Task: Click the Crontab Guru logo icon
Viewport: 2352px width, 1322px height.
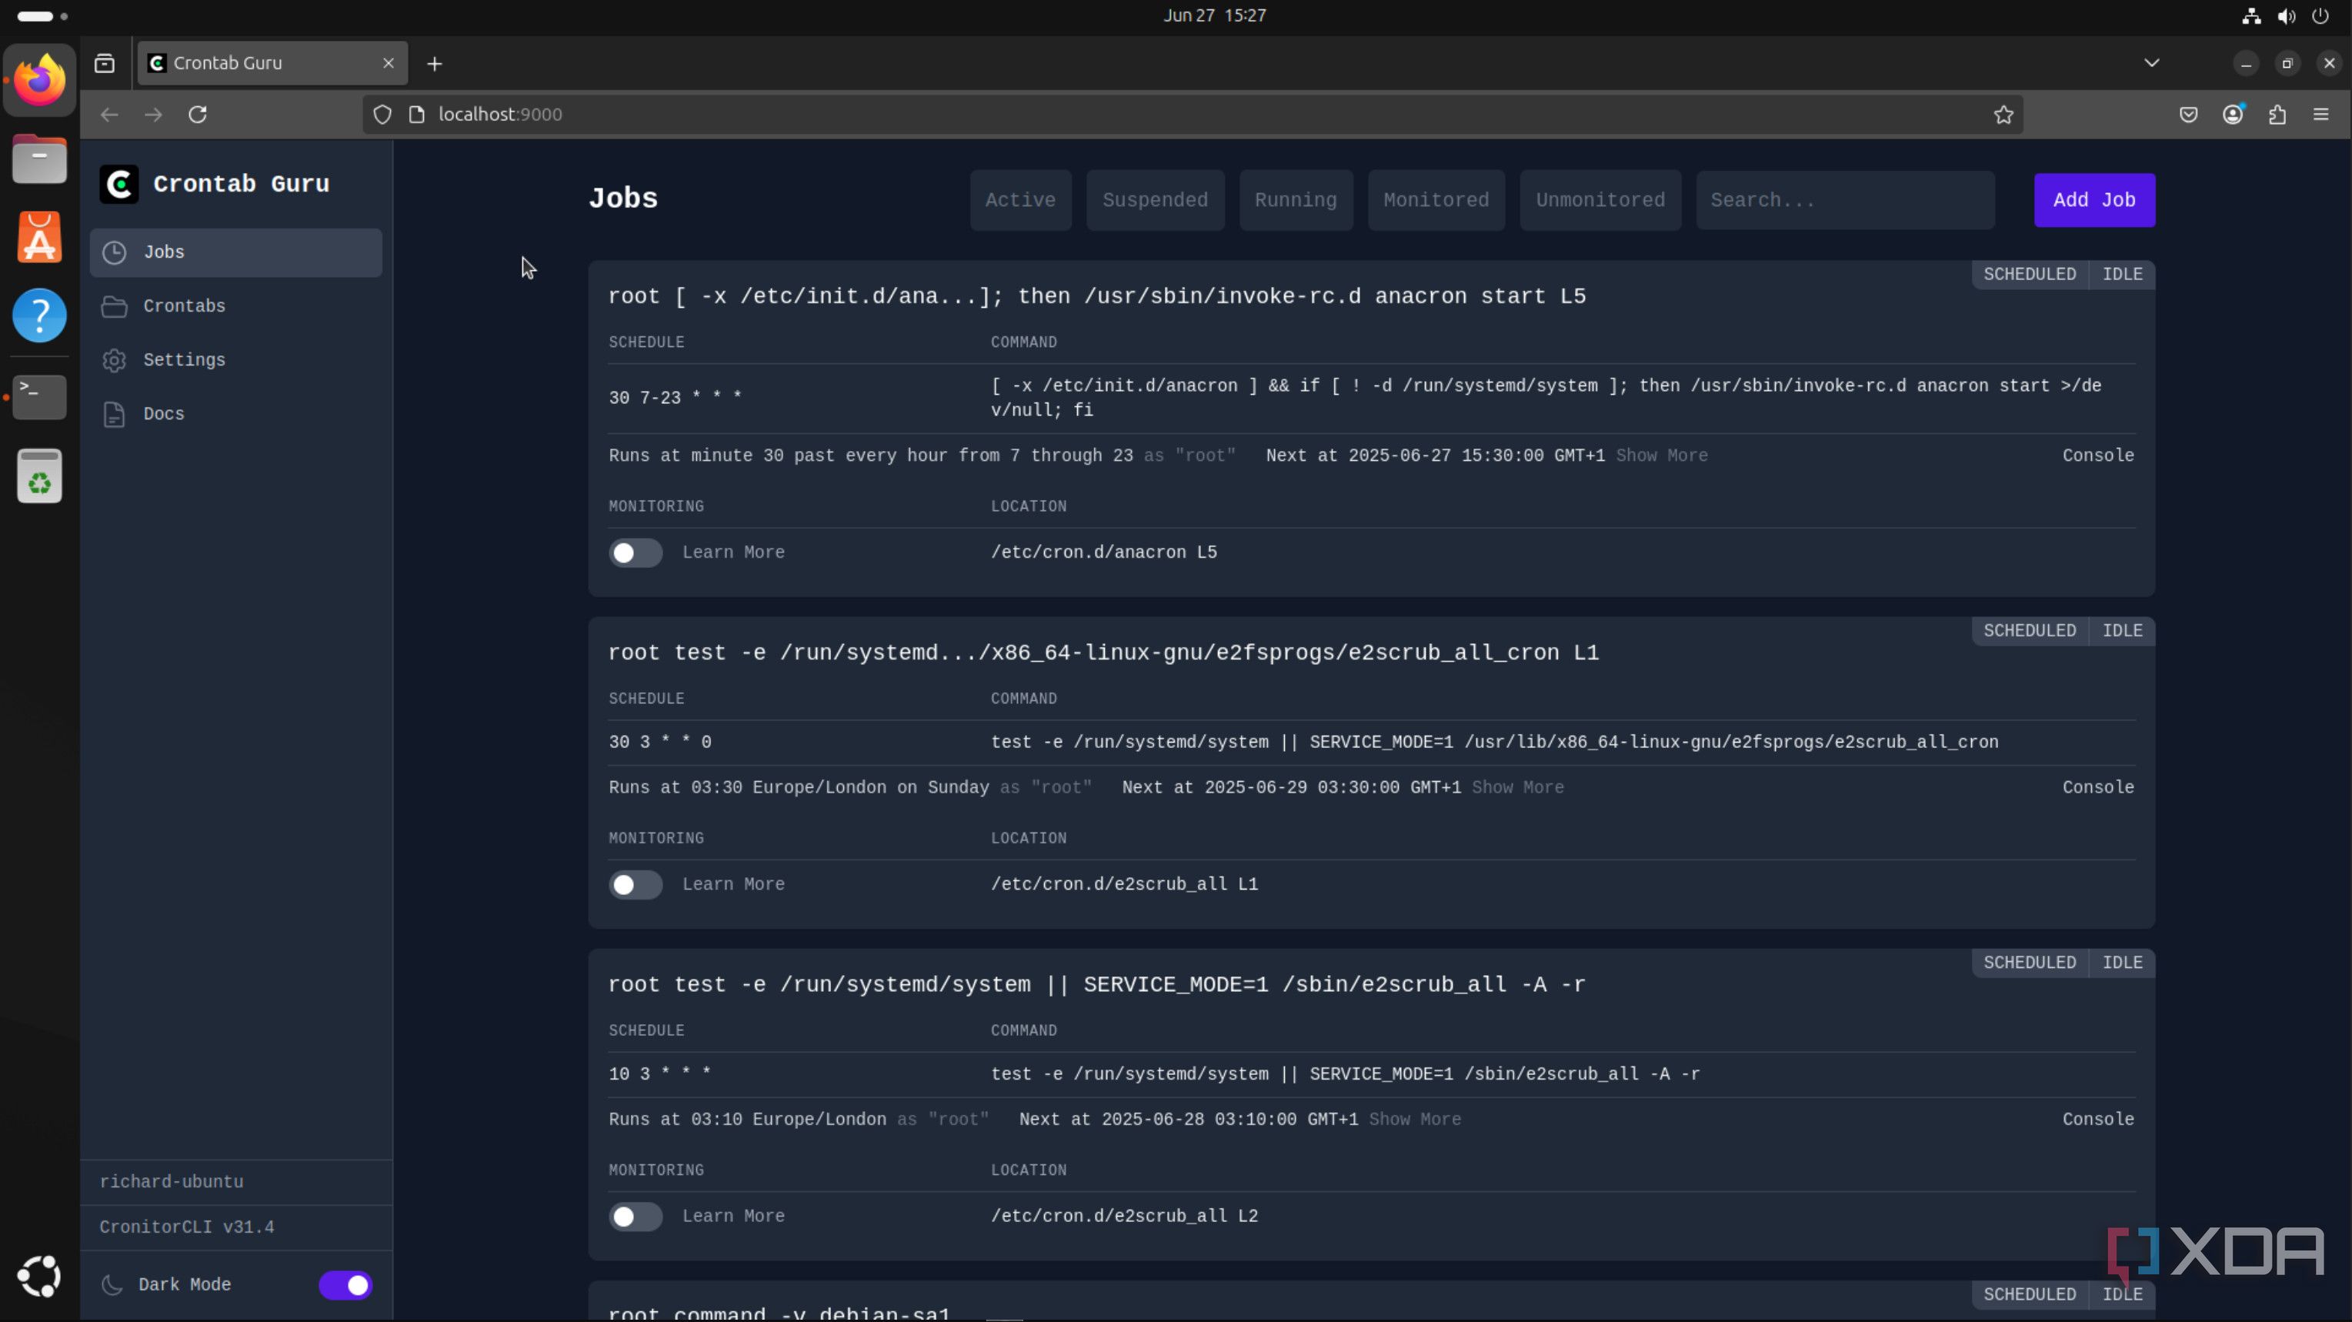Action: pyautogui.click(x=118, y=183)
